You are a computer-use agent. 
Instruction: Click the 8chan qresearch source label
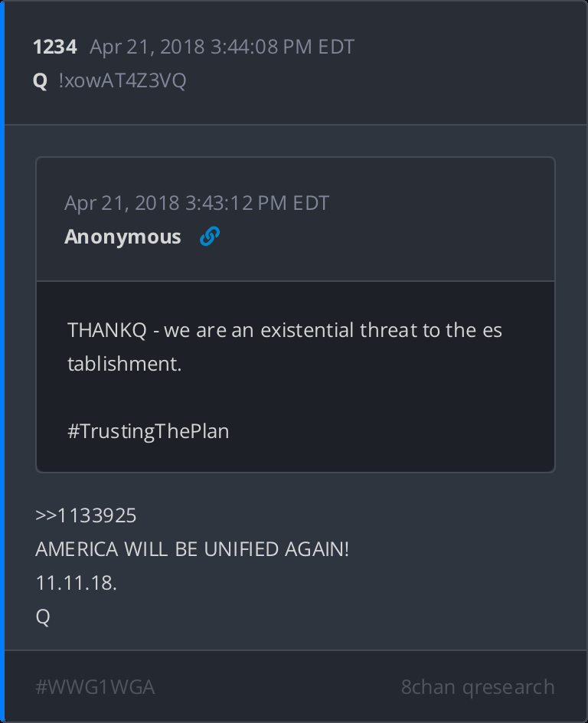(x=478, y=687)
